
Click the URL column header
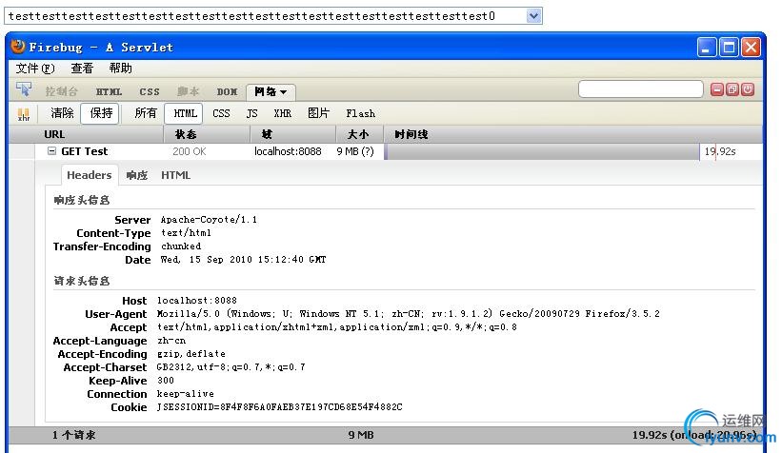[87, 134]
